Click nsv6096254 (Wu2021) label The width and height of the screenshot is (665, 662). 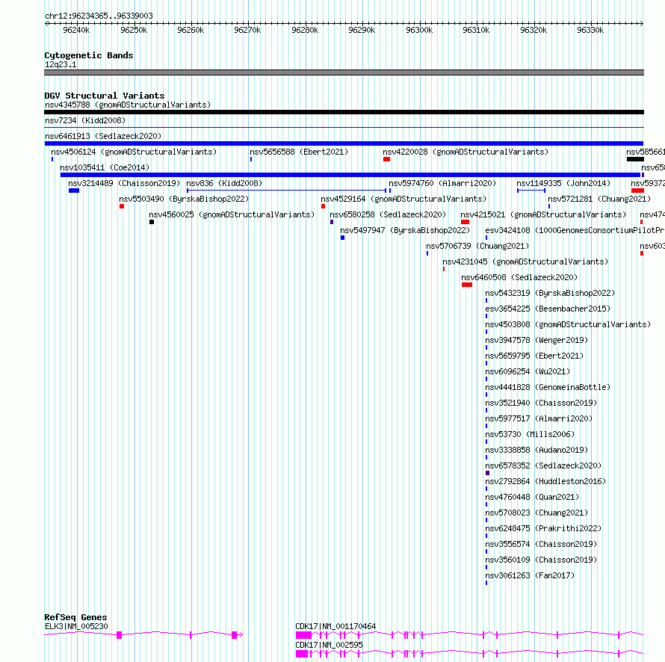[x=528, y=371]
